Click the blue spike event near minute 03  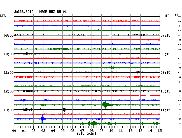(43, 119)
